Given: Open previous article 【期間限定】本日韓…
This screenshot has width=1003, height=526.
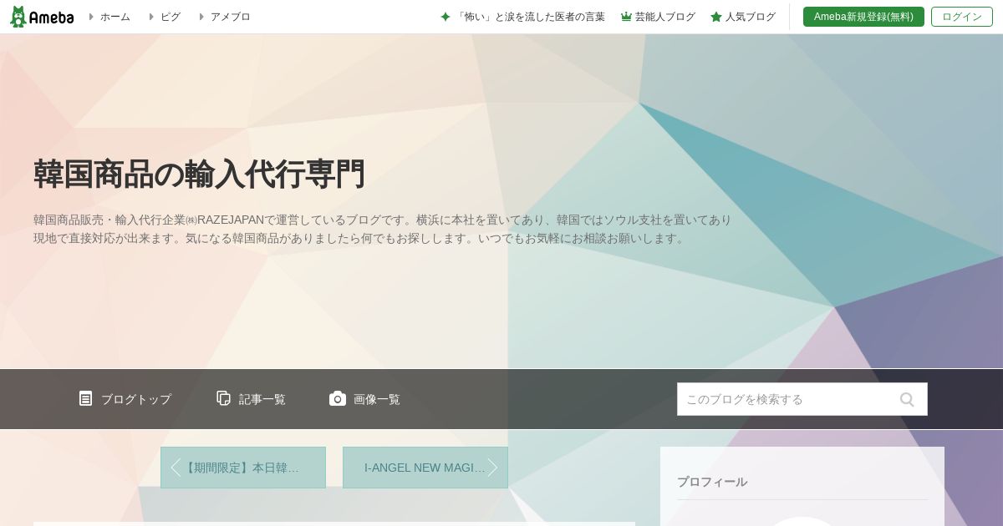Looking at the screenshot, I should tap(243, 468).
